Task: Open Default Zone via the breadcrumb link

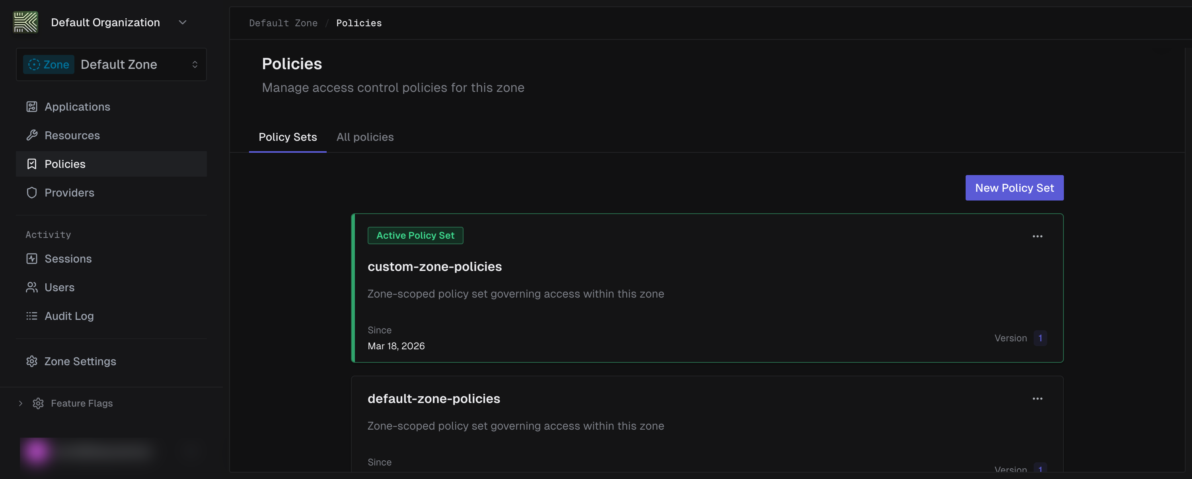Action: tap(283, 23)
